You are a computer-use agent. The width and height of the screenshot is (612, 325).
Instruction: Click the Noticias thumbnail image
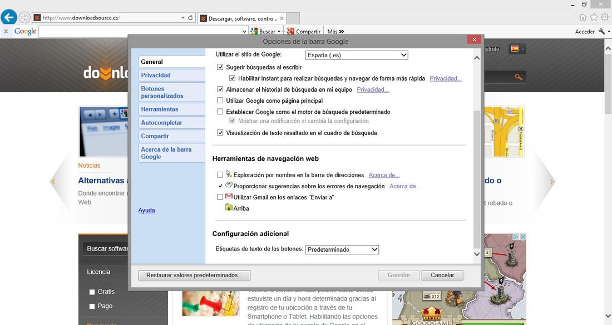coord(104,131)
